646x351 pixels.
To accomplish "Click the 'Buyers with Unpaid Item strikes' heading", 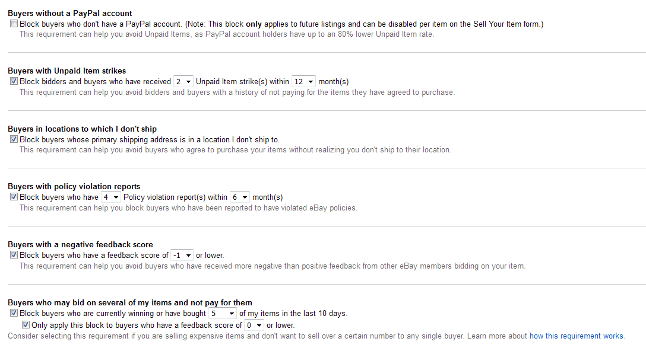I will pyautogui.click(x=66, y=71).
